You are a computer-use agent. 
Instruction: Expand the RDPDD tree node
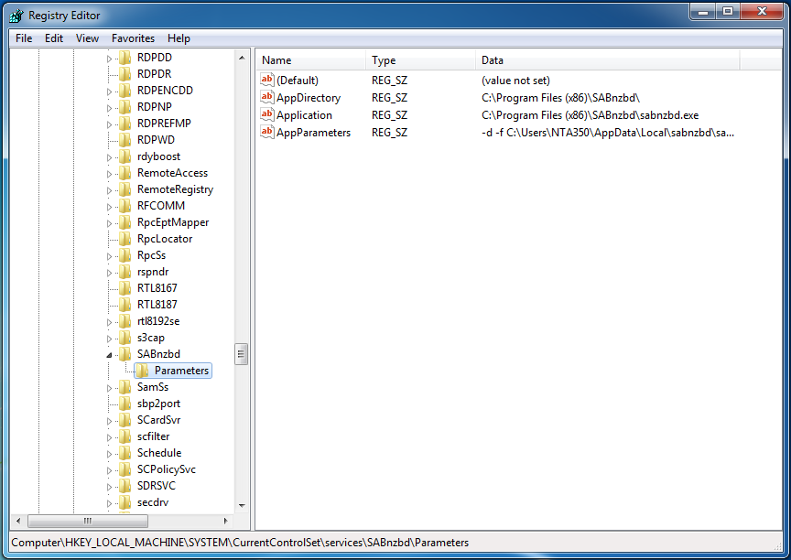coord(109,59)
